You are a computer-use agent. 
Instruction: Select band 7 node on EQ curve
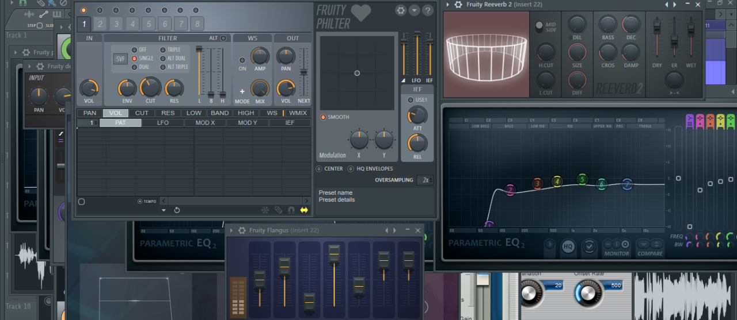point(627,184)
